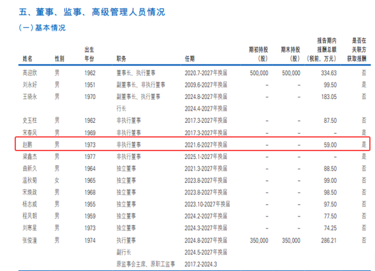Select the term 2025.1-2027年换届
The width and height of the screenshot is (375, 271).
(x=206, y=156)
